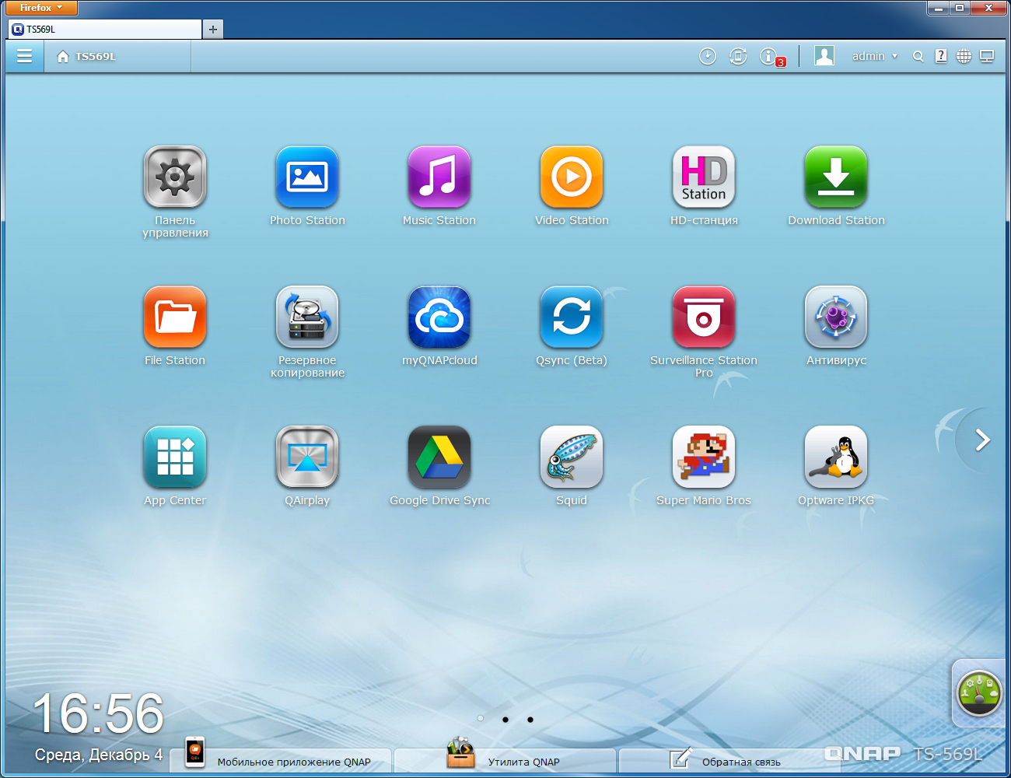Click the 16:56 clock display
Viewport: 1011px width, 778px height.
coord(98,713)
